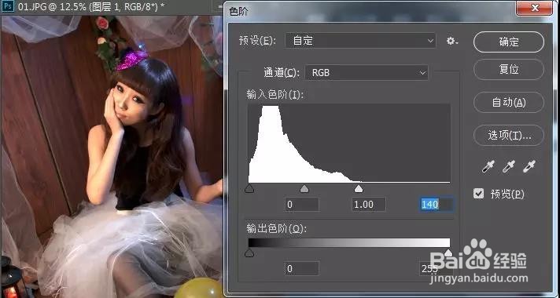Click the 选项 options button
The height and width of the screenshot is (298, 560).
pyautogui.click(x=509, y=136)
